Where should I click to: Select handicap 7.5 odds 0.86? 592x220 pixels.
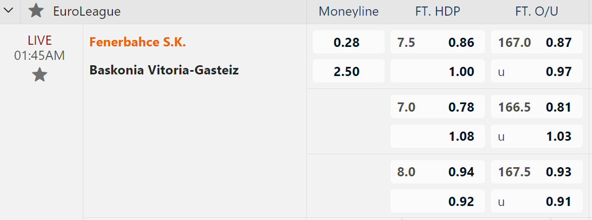pyautogui.click(x=436, y=43)
